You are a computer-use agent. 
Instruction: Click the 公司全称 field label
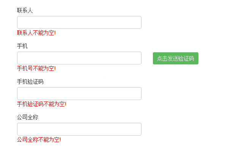pos(28,117)
